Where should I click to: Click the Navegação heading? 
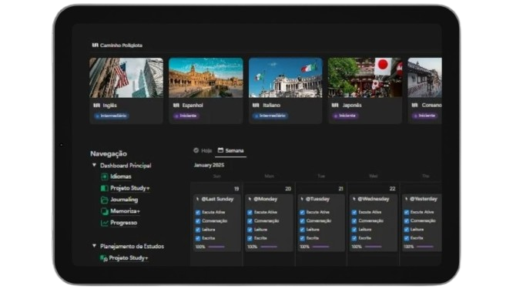pyautogui.click(x=109, y=153)
